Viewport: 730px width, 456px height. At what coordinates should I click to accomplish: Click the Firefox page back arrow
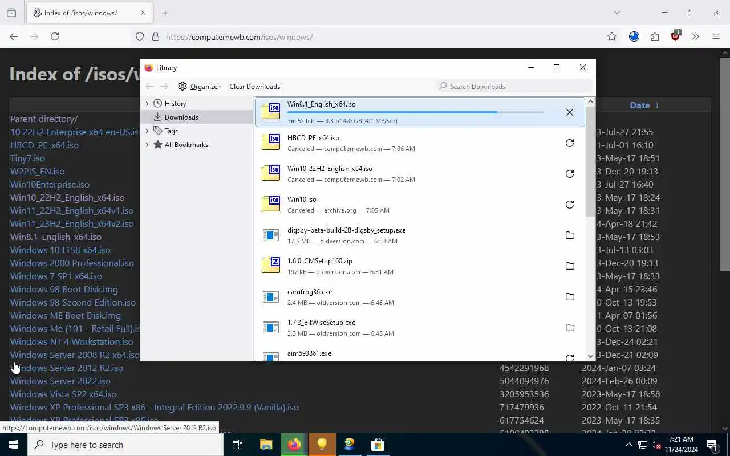(x=14, y=36)
